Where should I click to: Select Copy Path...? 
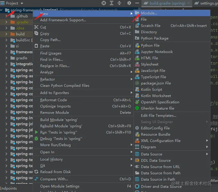(83, 40)
